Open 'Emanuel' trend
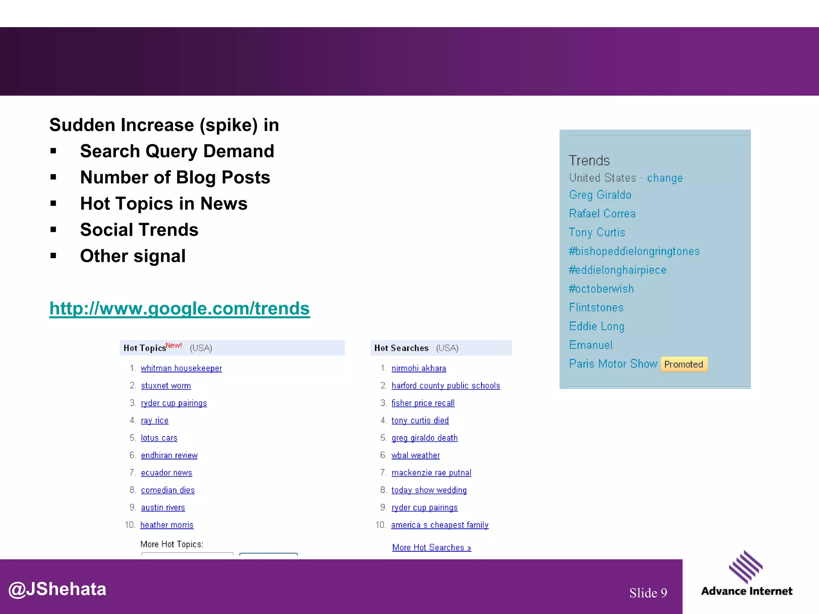The height and width of the screenshot is (614, 819). [x=591, y=345]
